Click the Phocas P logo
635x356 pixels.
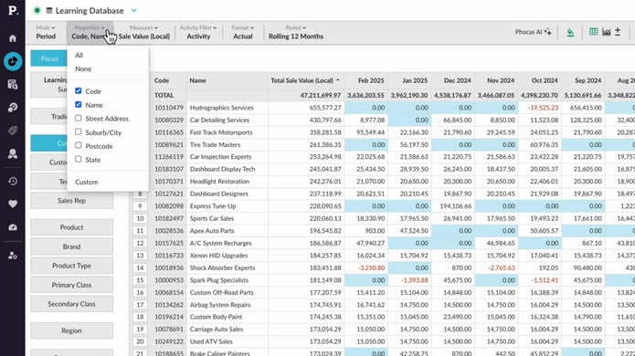(x=13, y=10)
